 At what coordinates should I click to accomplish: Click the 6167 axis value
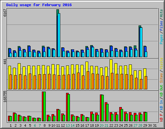coord(5,13)
